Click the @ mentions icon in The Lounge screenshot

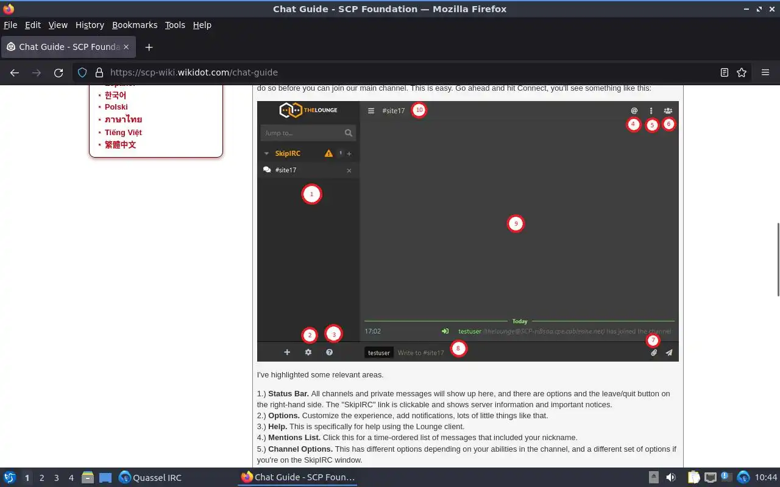click(x=634, y=111)
